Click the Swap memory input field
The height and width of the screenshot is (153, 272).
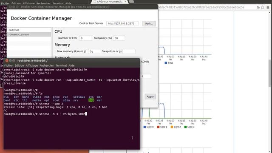tap(129, 51)
